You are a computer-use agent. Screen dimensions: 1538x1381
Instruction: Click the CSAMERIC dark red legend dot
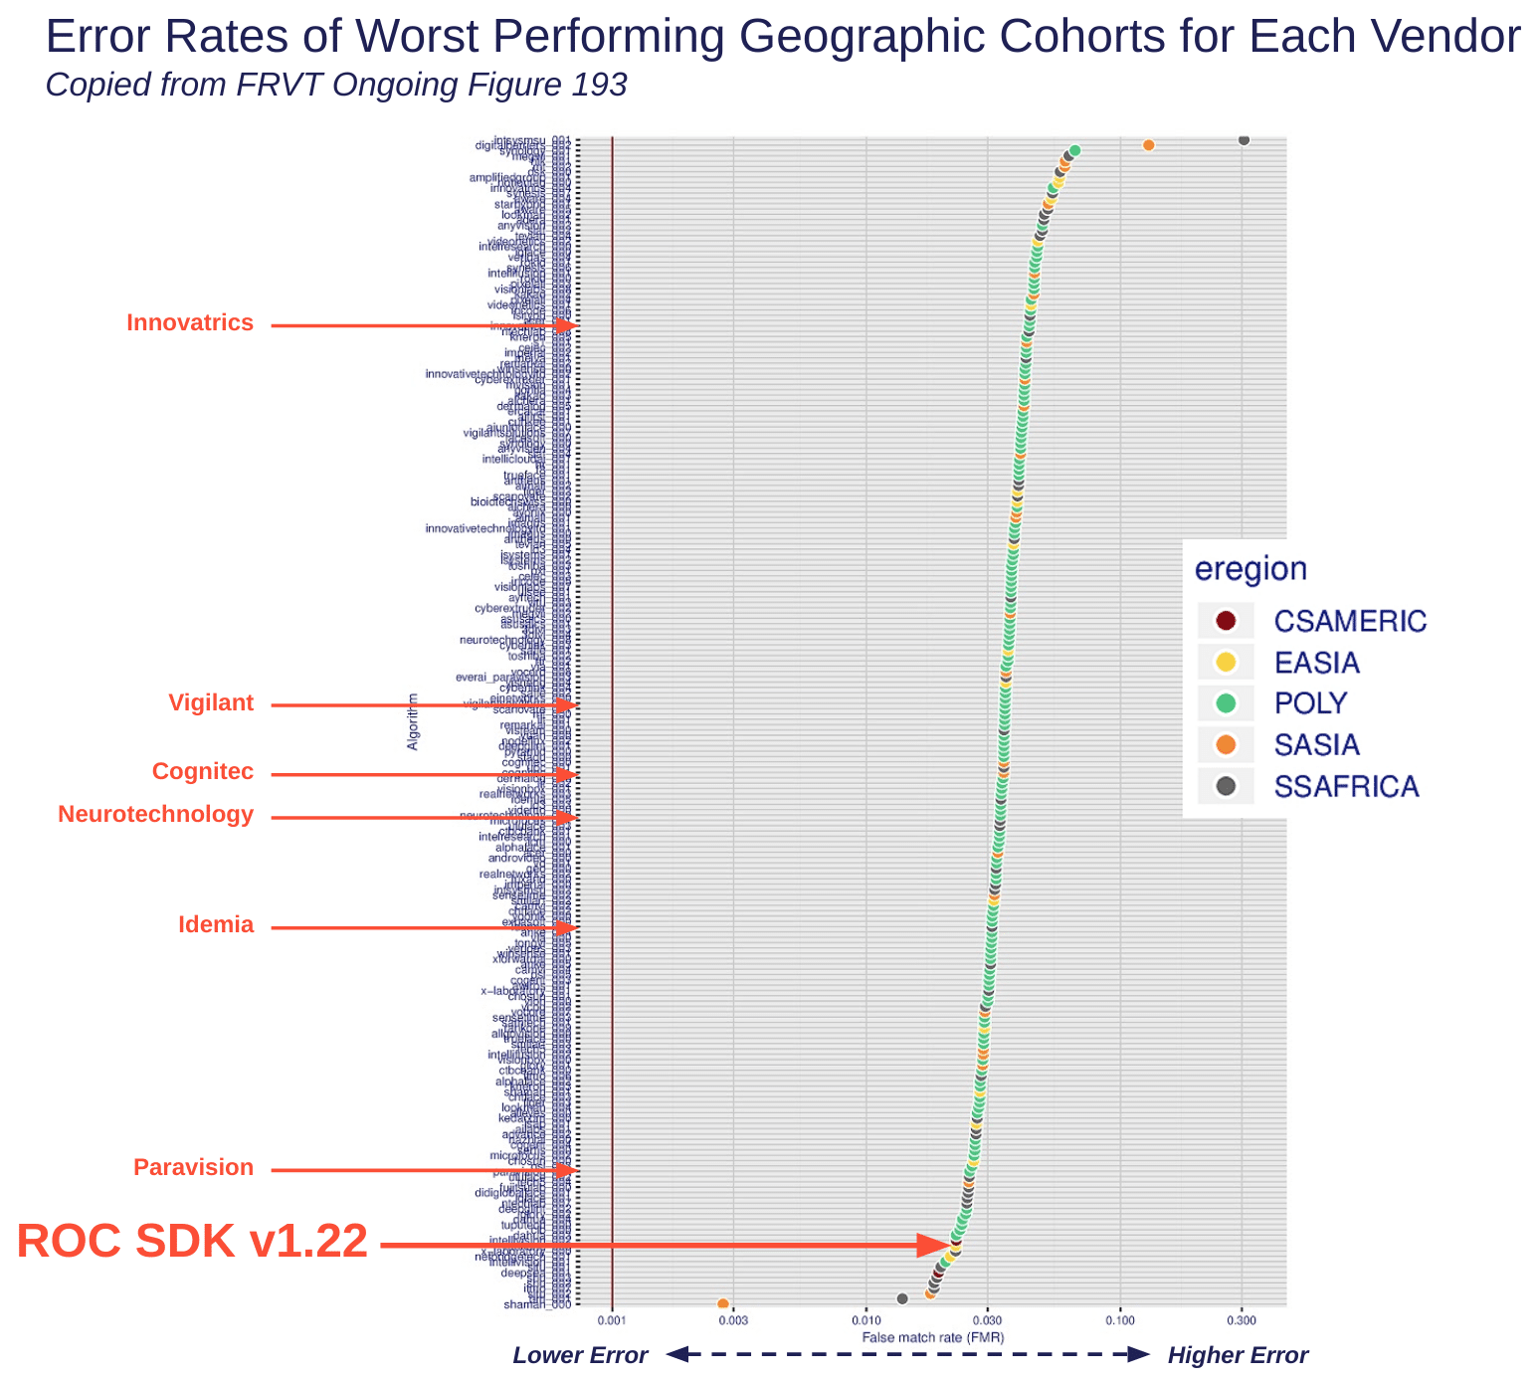tap(1226, 621)
